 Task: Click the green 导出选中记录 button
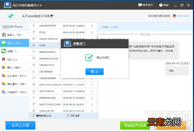[x=135, y=125]
